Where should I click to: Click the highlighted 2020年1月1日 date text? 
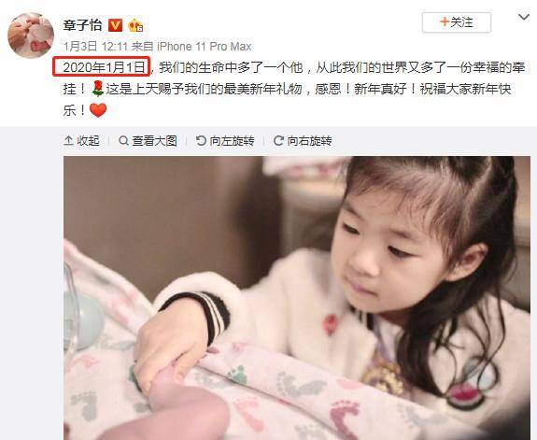click(101, 67)
